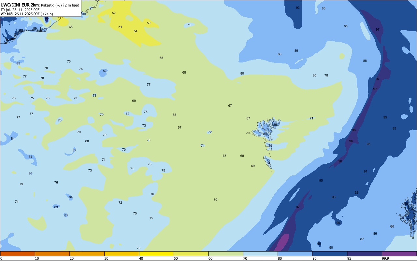
Task: Select the 'IT: þri. 25. 11. 2025 09Z' line
Action: [x=20, y=9]
